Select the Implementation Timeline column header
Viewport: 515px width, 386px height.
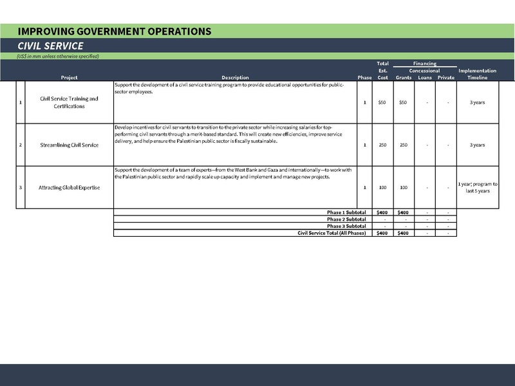click(x=477, y=74)
